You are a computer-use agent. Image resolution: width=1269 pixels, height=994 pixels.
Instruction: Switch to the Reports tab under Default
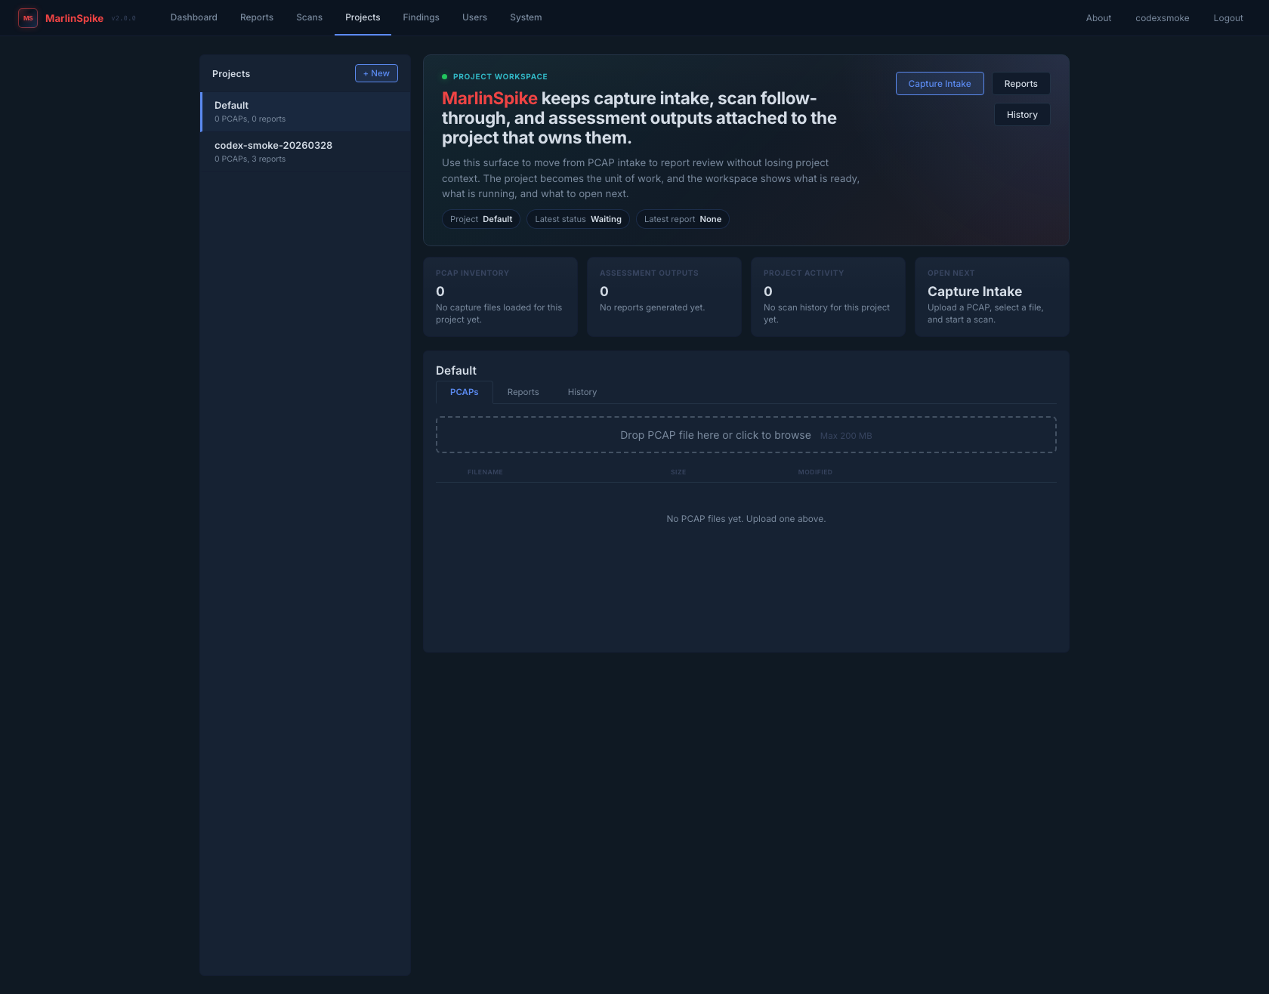click(x=523, y=392)
